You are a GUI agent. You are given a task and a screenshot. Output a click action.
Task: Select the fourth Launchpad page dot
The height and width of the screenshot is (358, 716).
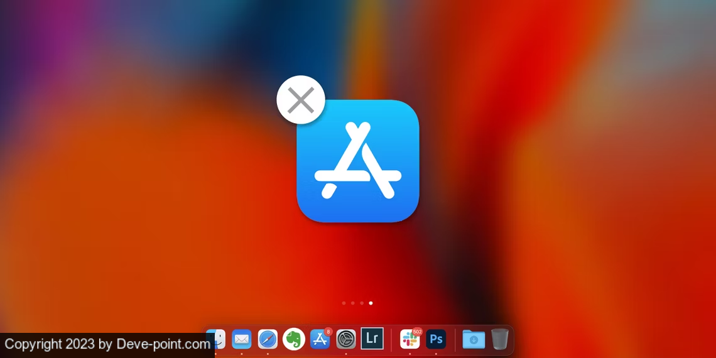point(371,303)
